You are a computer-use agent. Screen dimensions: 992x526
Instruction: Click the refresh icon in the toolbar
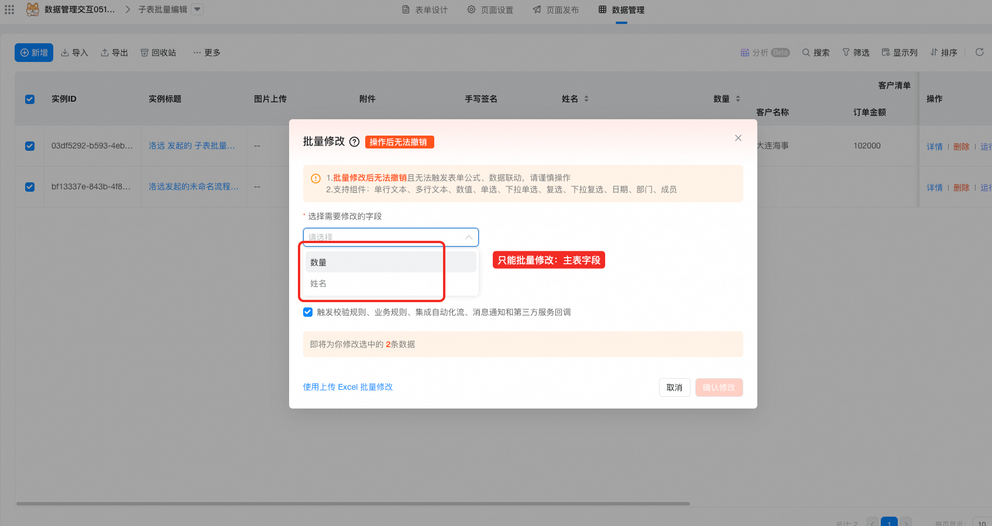[979, 53]
